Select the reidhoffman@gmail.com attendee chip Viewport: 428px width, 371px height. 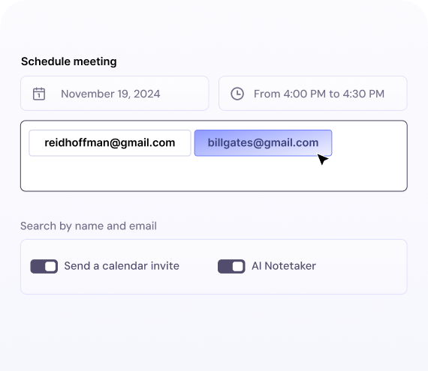110,143
